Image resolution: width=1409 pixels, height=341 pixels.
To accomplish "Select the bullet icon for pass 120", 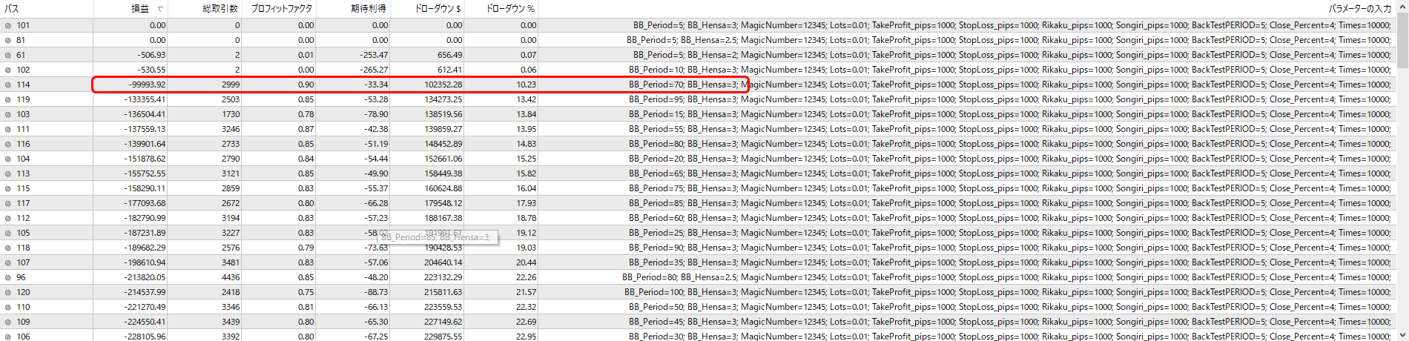I will [x=8, y=292].
